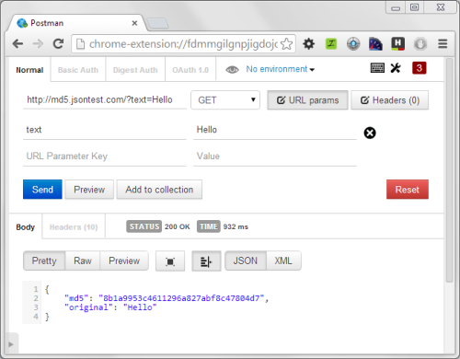Open the No environment dropdown

click(281, 69)
